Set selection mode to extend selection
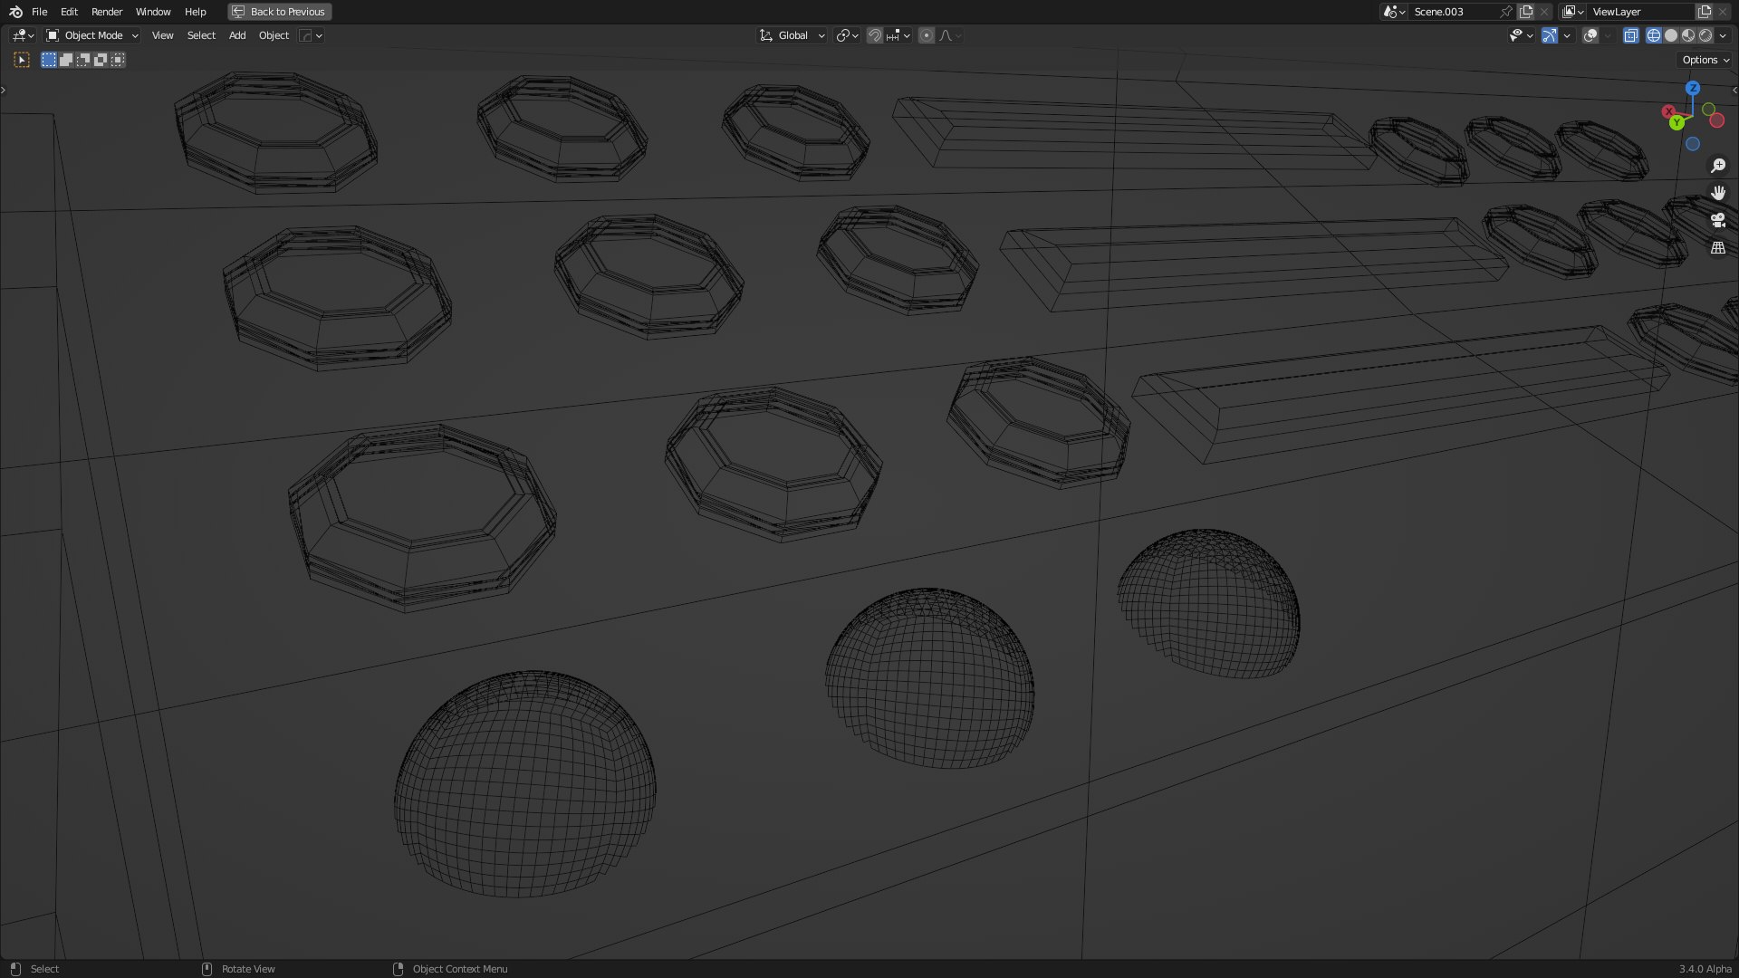 click(66, 60)
